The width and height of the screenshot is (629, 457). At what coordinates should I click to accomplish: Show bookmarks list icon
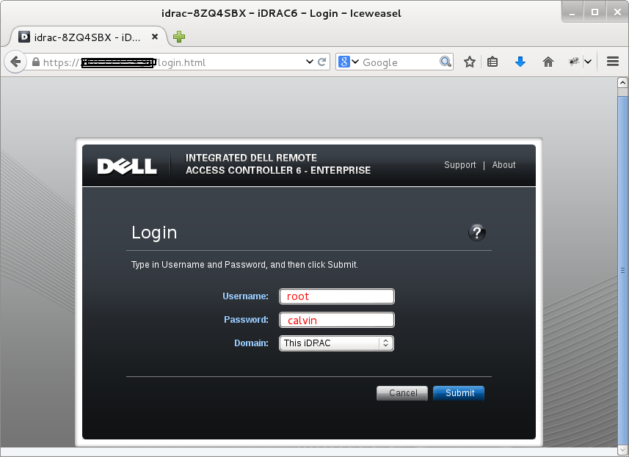(492, 62)
